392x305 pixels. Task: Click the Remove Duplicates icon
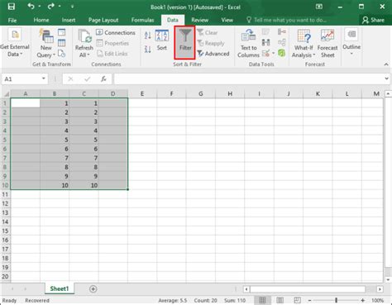pyautogui.click(x=265, y=42)
